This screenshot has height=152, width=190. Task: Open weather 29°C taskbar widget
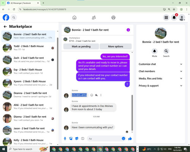[147, 149]
